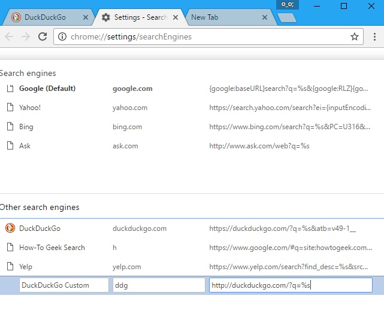Click the yelp.com find_desc URL
Screen dimensions: 384x329
pos(289,267)
